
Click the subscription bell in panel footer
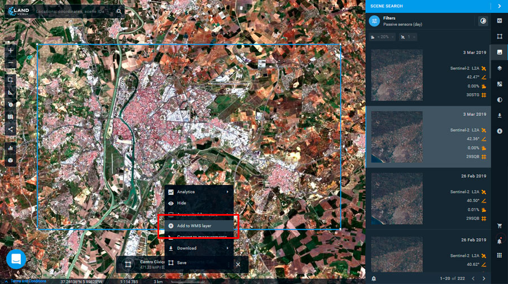pyautogui.click(x=374, y=278)
